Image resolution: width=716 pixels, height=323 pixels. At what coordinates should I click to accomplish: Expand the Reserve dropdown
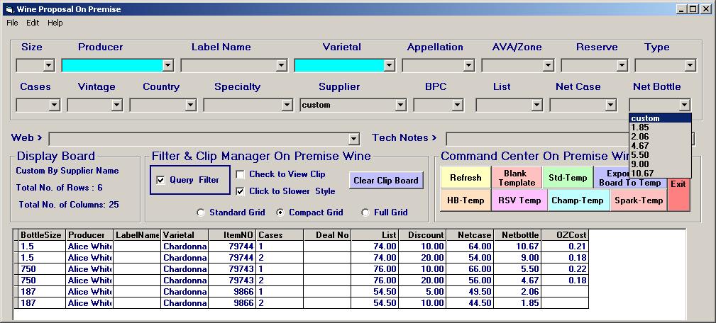click(622, 66)
